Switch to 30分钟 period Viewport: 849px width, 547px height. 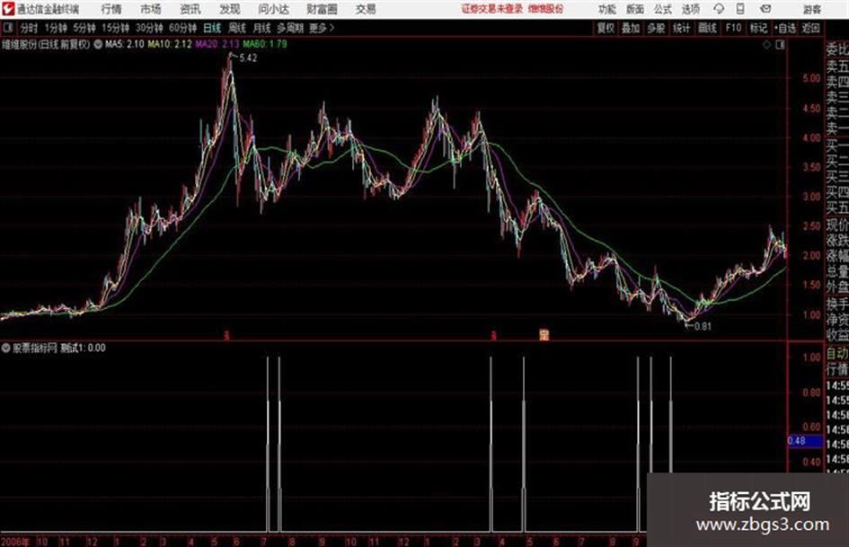click(149, 28)
